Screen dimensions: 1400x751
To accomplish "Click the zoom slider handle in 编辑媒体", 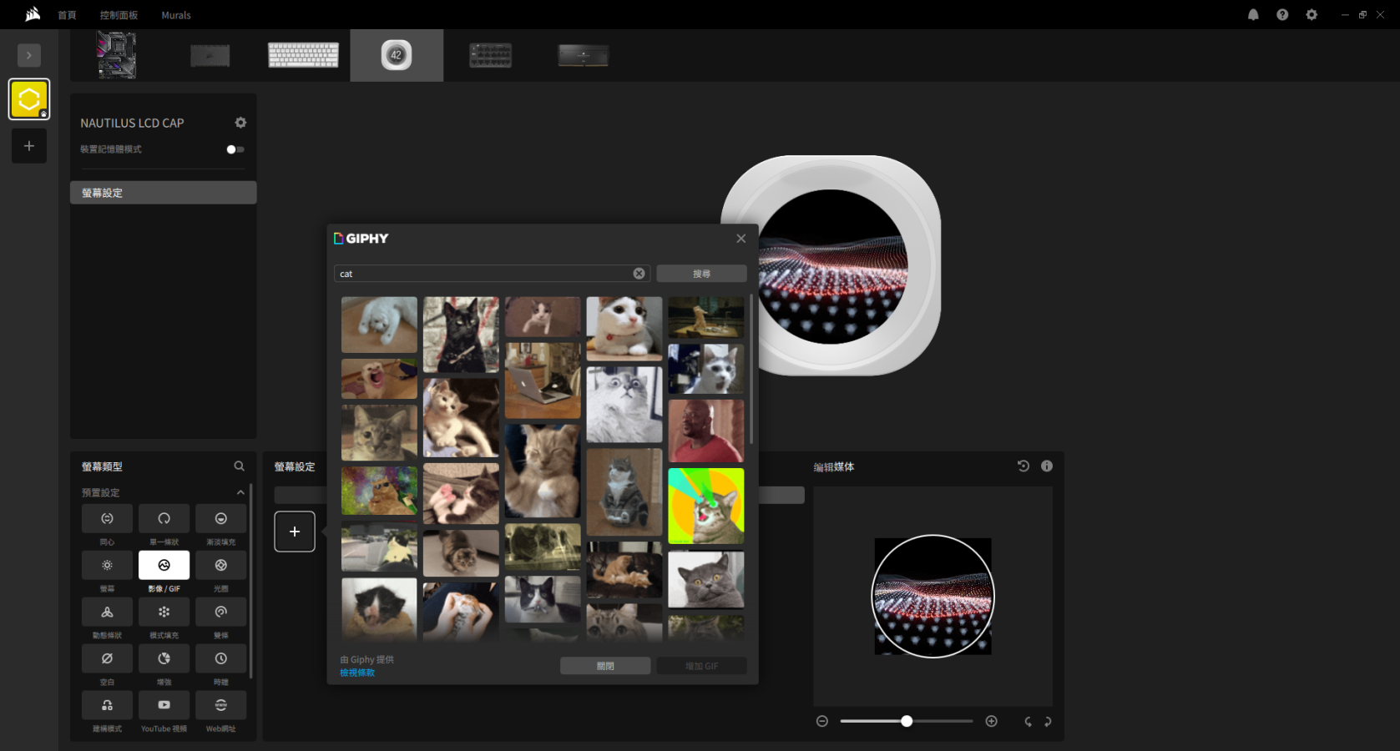I will 907,721.
